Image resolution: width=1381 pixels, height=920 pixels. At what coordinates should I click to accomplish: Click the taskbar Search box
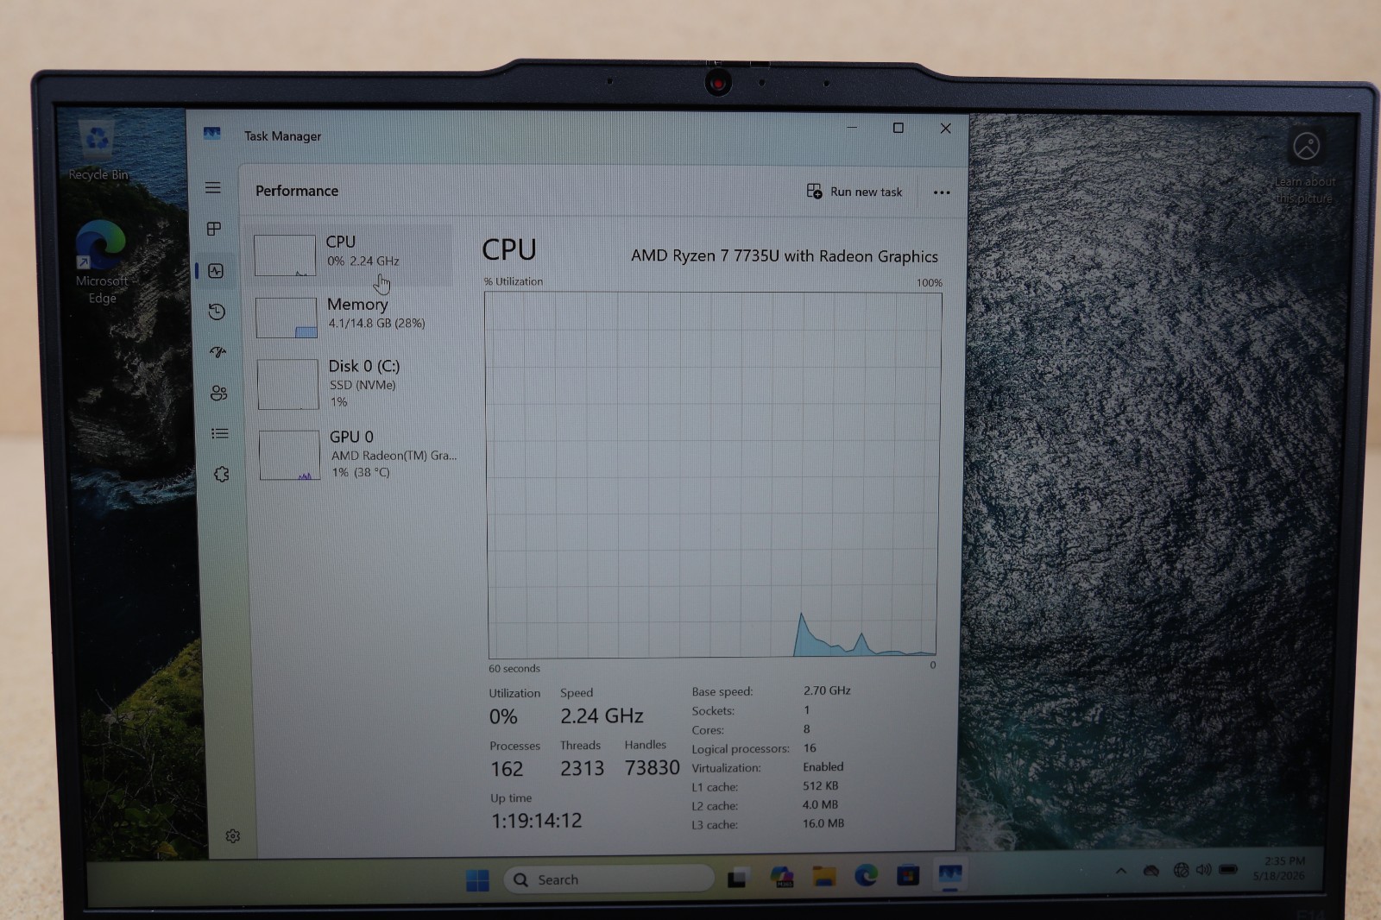(x=609, y=879)
